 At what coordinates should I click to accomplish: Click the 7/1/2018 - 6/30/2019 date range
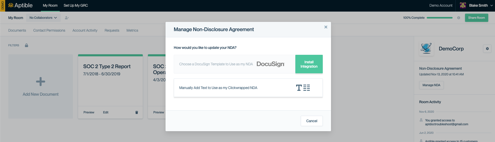point(102,74)
